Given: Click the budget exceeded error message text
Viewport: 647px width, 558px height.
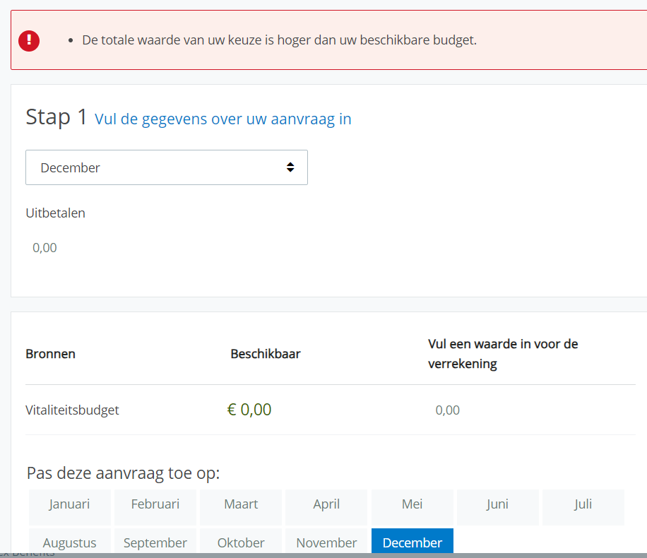Looking at the screenshot, I should pyautogui.click(x=279, y=40).
